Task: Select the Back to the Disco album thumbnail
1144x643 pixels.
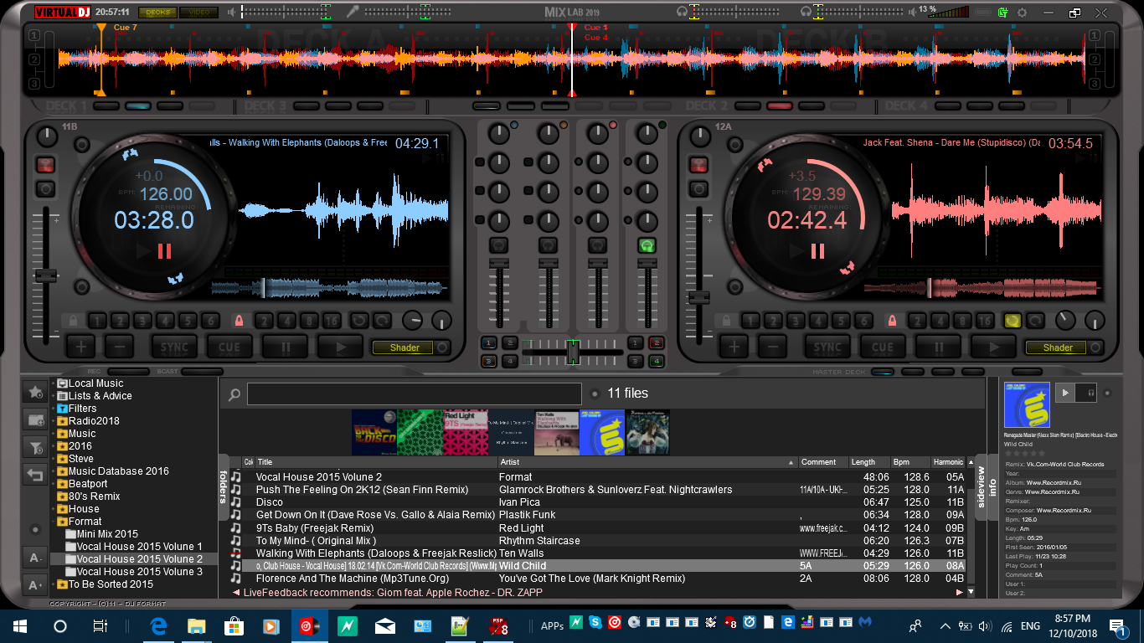Action: click(374, 432)
